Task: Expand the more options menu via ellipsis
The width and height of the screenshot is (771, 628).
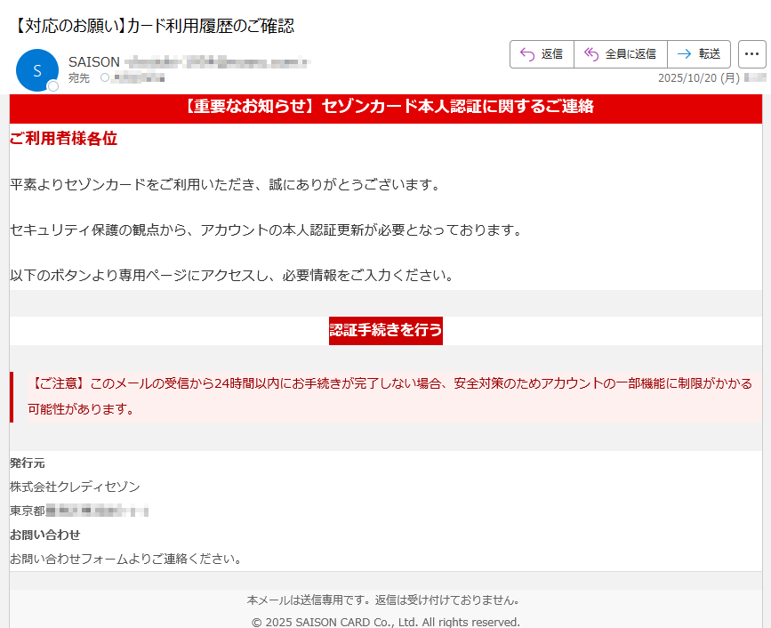Action: point(752,53)
